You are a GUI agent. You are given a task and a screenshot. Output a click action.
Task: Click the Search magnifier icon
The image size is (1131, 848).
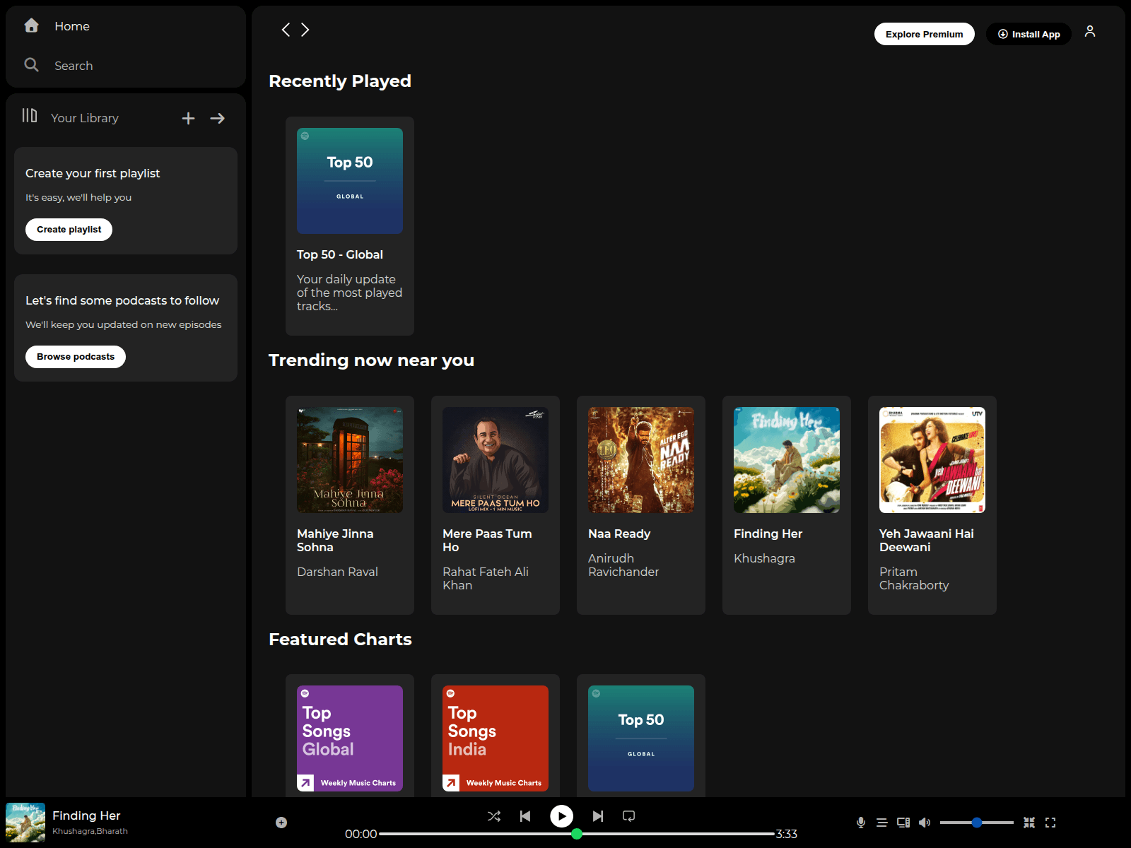31,65
